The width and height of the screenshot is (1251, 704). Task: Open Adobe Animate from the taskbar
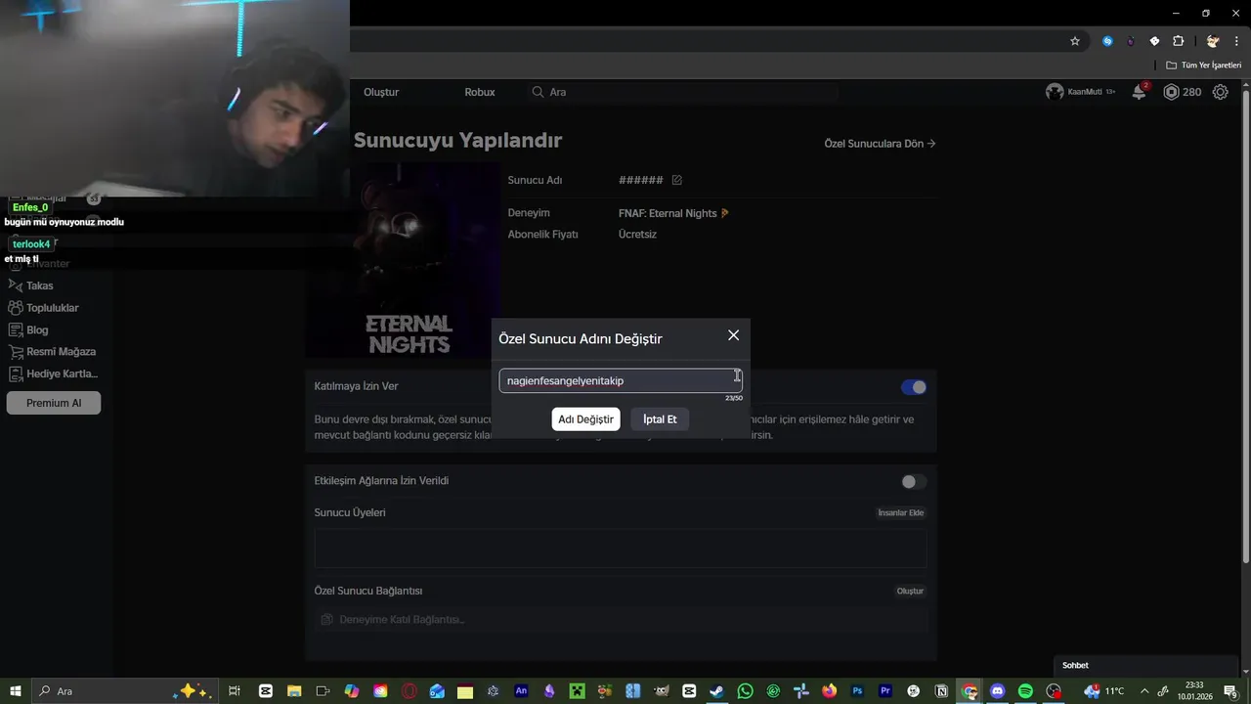(x=521, y=691)
